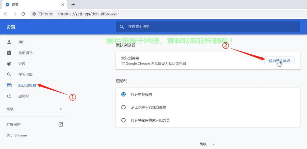Click the back navigation arrow
Viewport: 307px width, 149px height.
tap(6, 14)
